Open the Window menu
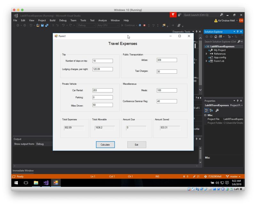Image resolution: width=256 pixels, height=206 pixels. tap(115, 20)
